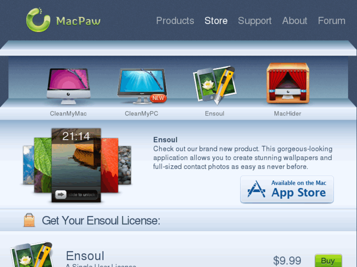The image size is (357, 267).
Task: Click the shopping bag icon
Action: [29, 220]
